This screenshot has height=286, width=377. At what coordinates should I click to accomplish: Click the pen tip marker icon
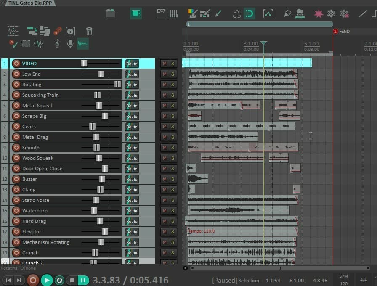coord(287,13)
